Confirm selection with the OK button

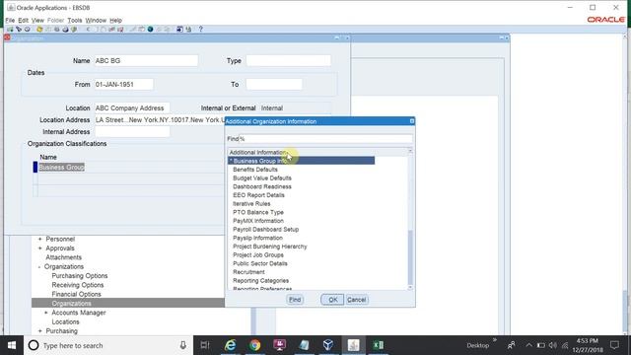point(332,300)
